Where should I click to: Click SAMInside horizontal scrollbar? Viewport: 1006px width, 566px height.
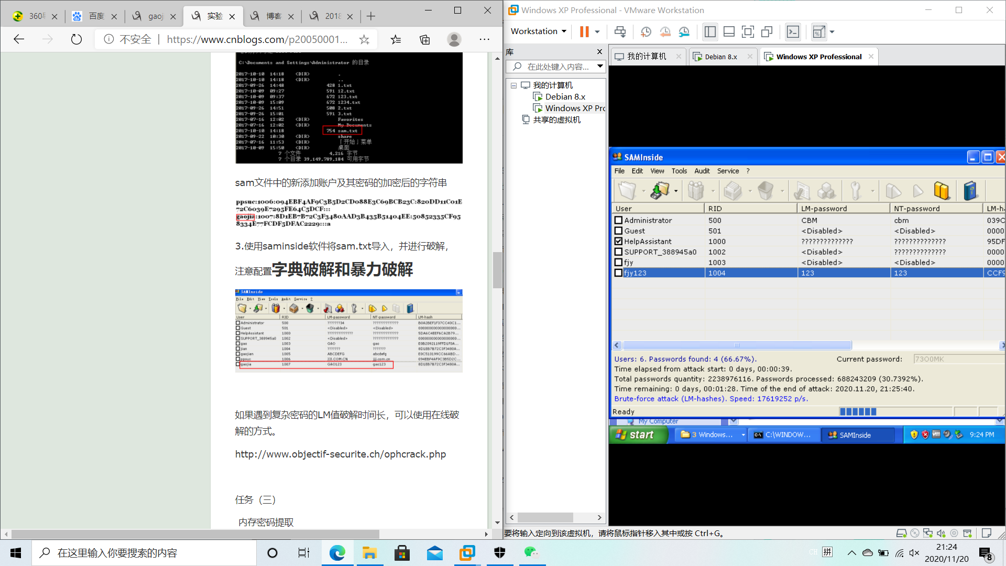[x=737, y=345]
